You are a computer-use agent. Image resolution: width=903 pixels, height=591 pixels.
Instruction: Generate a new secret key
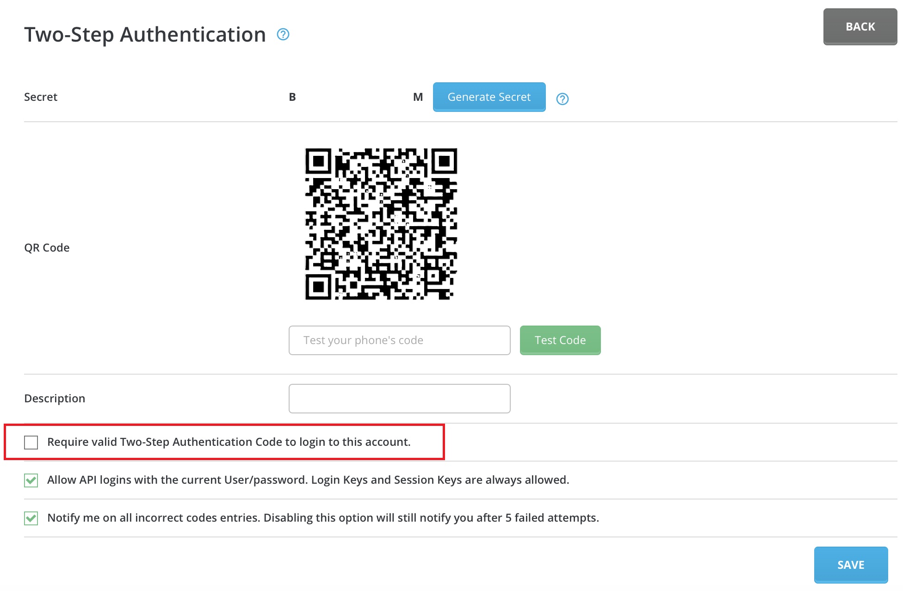click(489, 97)
